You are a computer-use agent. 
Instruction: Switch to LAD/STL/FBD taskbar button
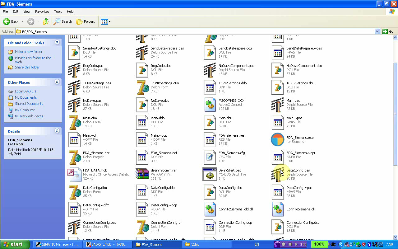tap(108, 244)
